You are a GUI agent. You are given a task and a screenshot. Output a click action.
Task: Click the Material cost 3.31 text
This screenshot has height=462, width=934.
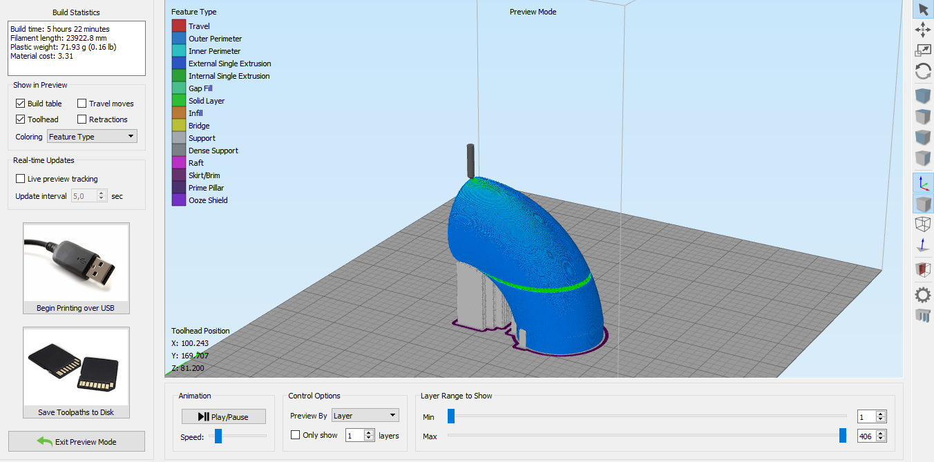point(42,56)
